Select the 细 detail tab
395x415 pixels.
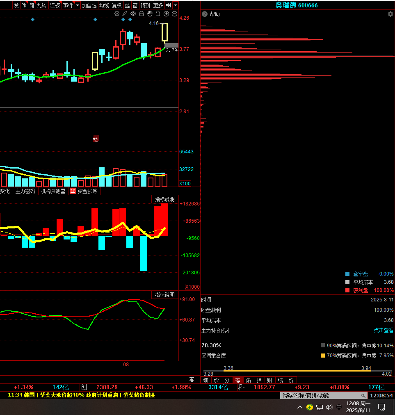[x=206, y=380]
